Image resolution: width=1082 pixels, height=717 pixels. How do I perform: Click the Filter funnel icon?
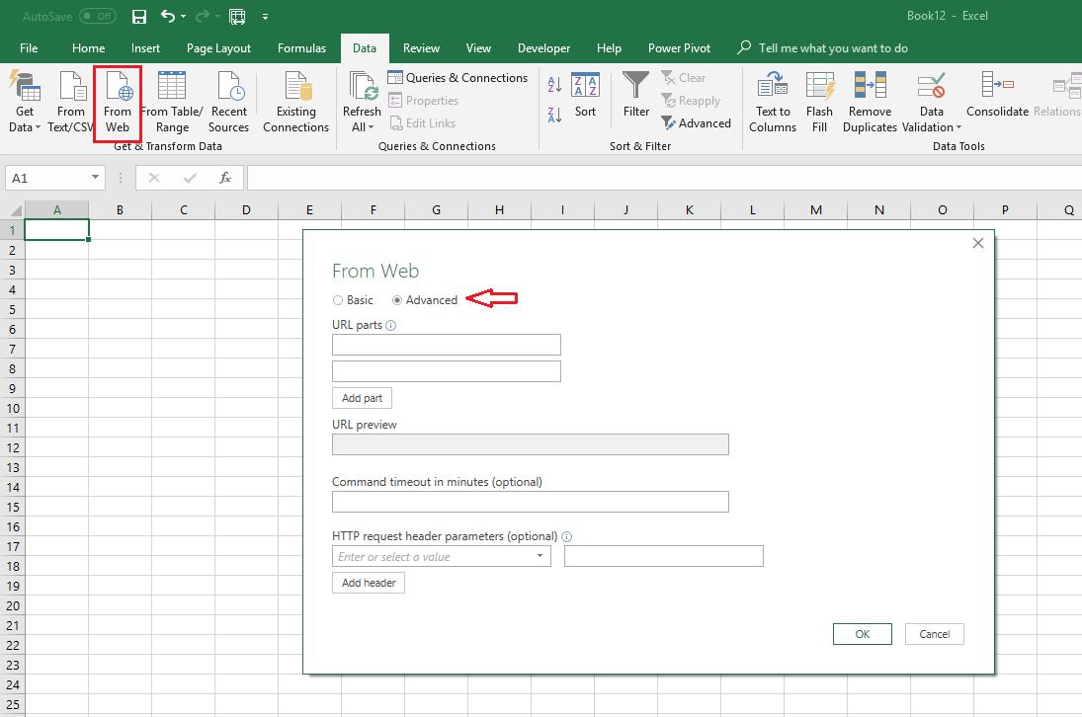[636, 87]
